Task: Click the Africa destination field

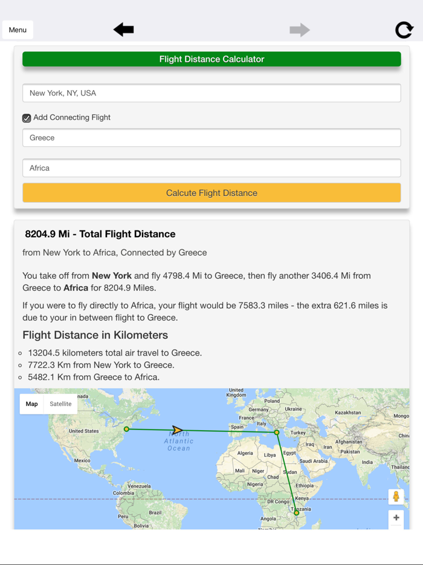Action: [x=211, y=168]
